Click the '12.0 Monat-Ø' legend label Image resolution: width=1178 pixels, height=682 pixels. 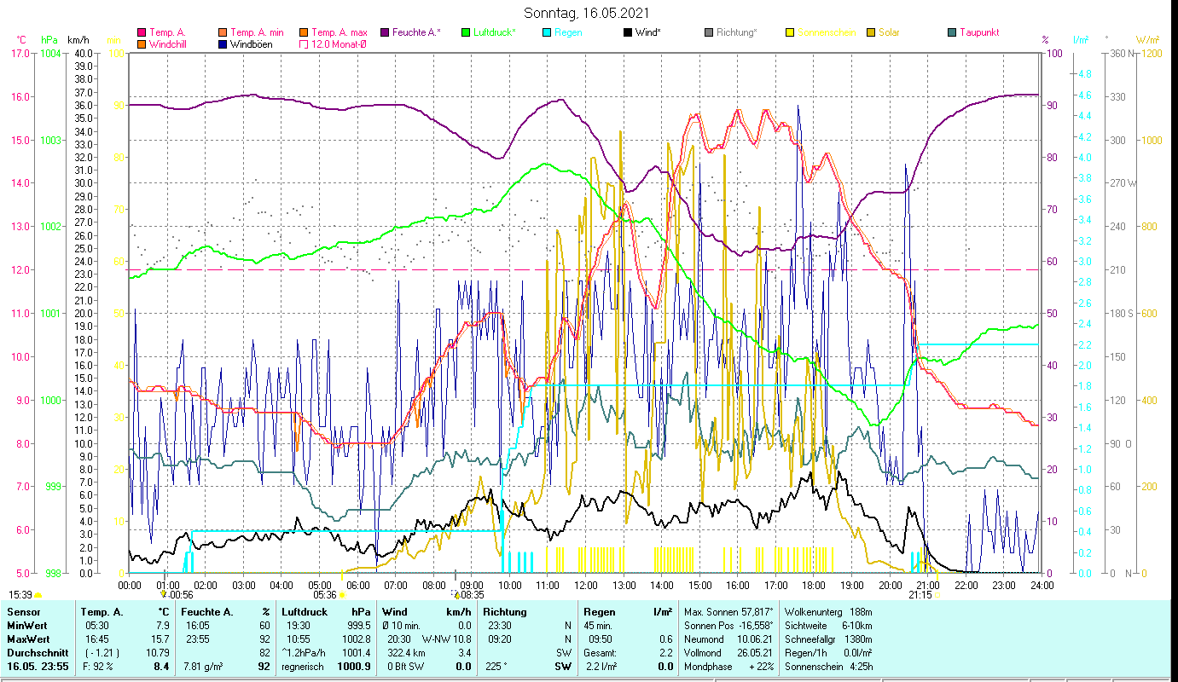(x=339, y=44)
